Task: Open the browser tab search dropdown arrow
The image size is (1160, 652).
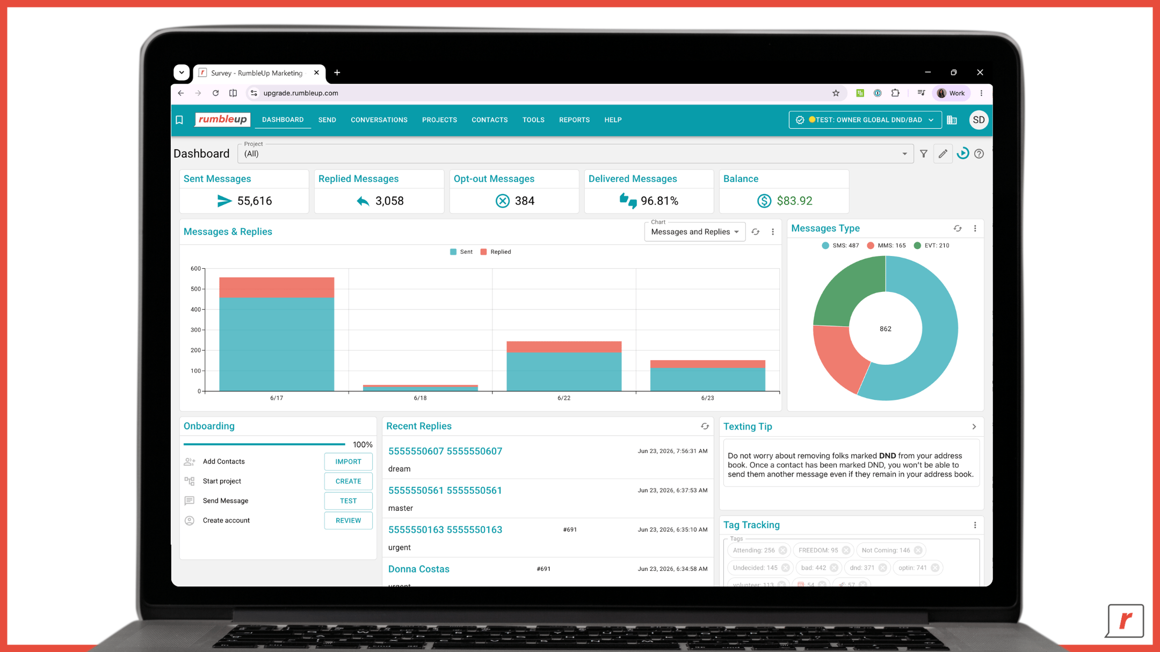Action: click(182, 72)
